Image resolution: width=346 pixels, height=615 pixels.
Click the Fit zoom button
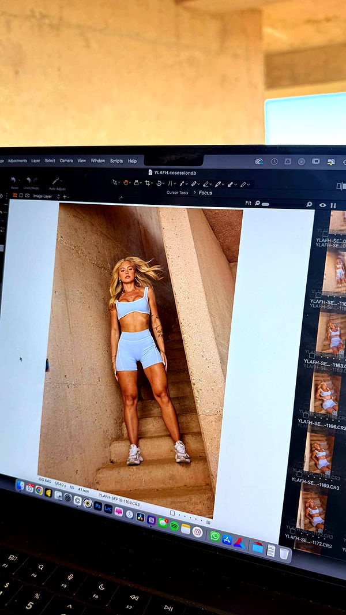pyautogui.click(x=248, y=203)
